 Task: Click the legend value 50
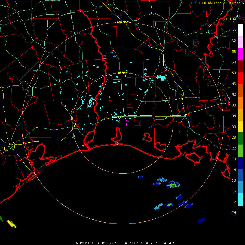coord(234,73)
